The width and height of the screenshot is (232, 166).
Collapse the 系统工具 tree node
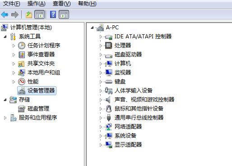(5, 37)
